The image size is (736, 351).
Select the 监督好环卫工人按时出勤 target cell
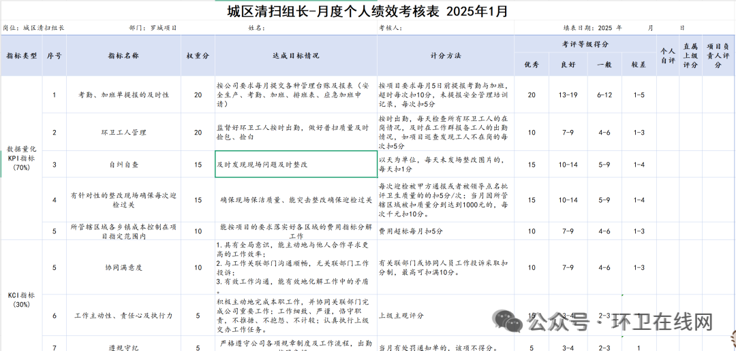[x=296, y=132]
